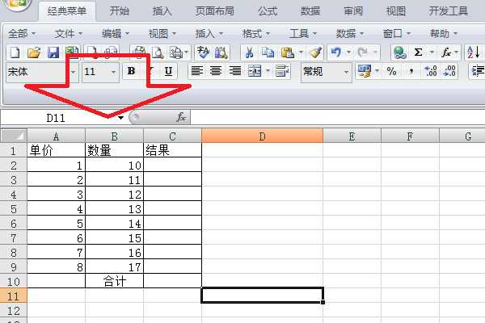Click the formula bar fx button

[x=181, y=117]
